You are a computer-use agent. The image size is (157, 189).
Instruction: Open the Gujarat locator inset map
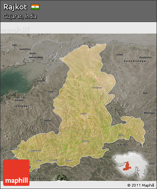(x=131, y=166)
